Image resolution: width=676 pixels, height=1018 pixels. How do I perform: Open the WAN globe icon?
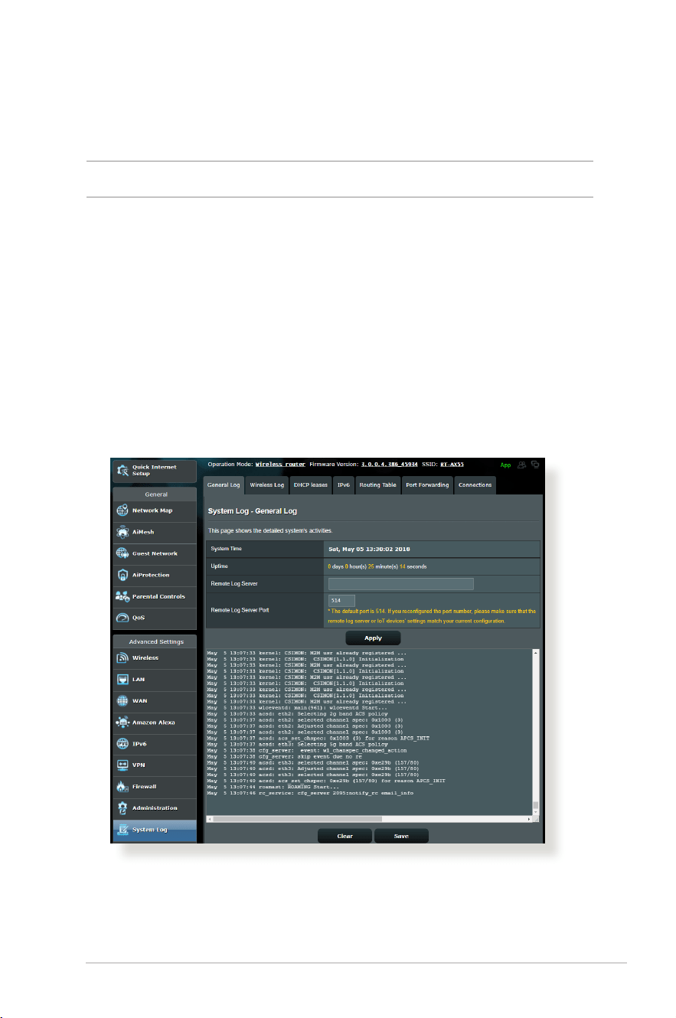[x=122, y=700]
